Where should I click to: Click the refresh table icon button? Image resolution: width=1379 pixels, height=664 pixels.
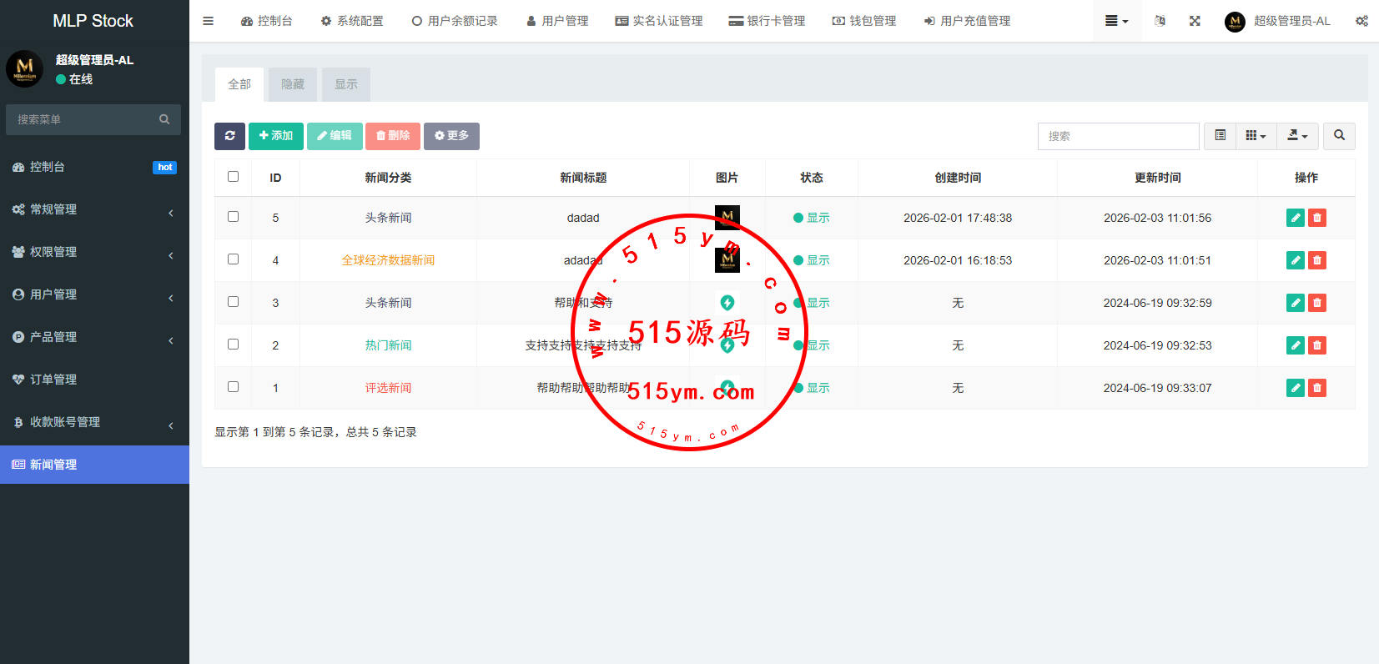pos(229,136)
